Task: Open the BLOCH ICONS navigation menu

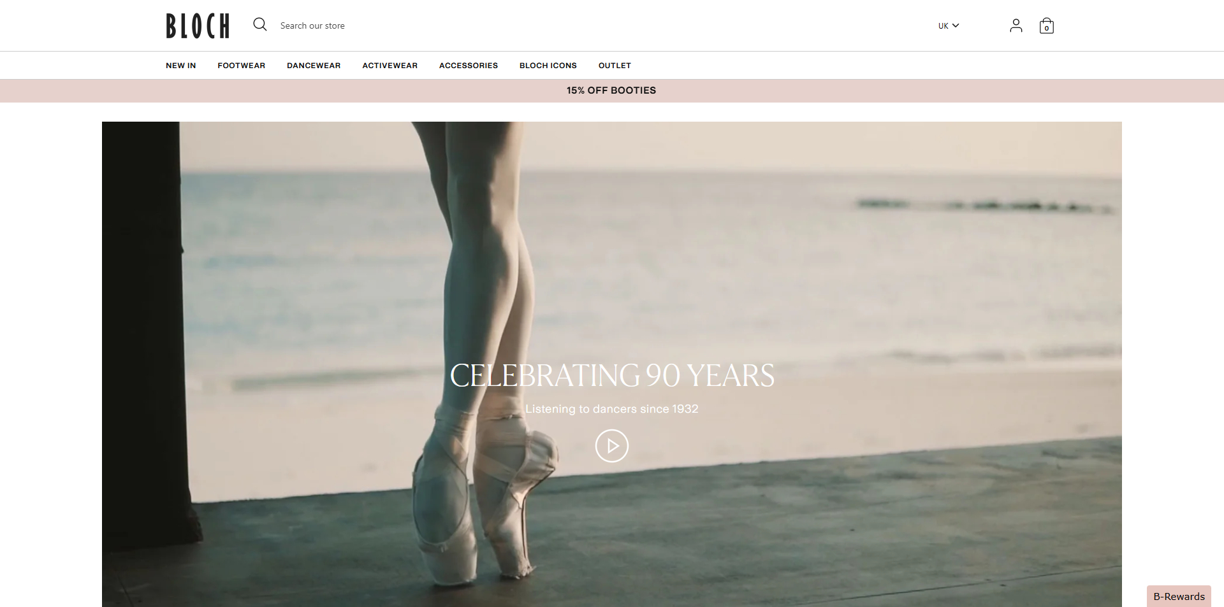Action: pos(548,65)
